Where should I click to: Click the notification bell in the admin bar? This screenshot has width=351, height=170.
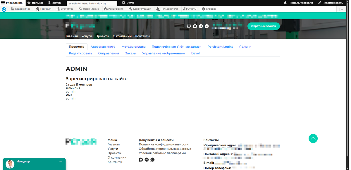coord(285,3)
